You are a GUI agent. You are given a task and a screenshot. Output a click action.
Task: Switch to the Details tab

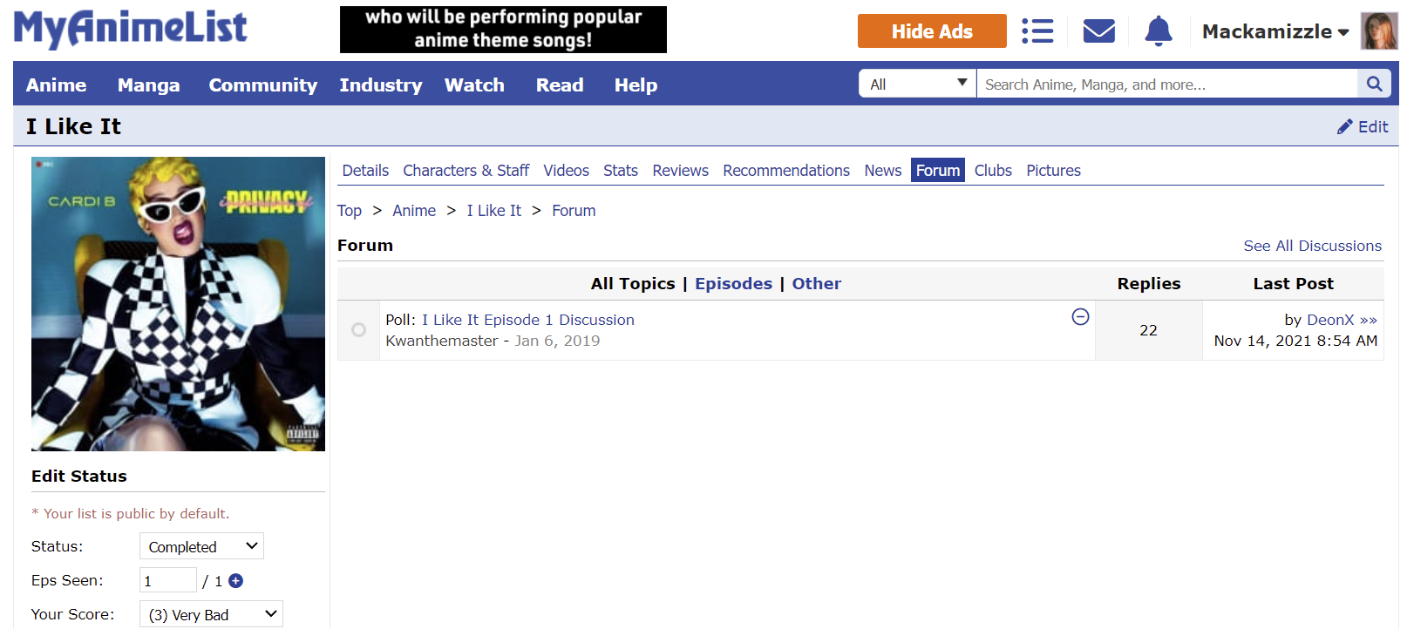pyautogui.click(x=365, y=171)
